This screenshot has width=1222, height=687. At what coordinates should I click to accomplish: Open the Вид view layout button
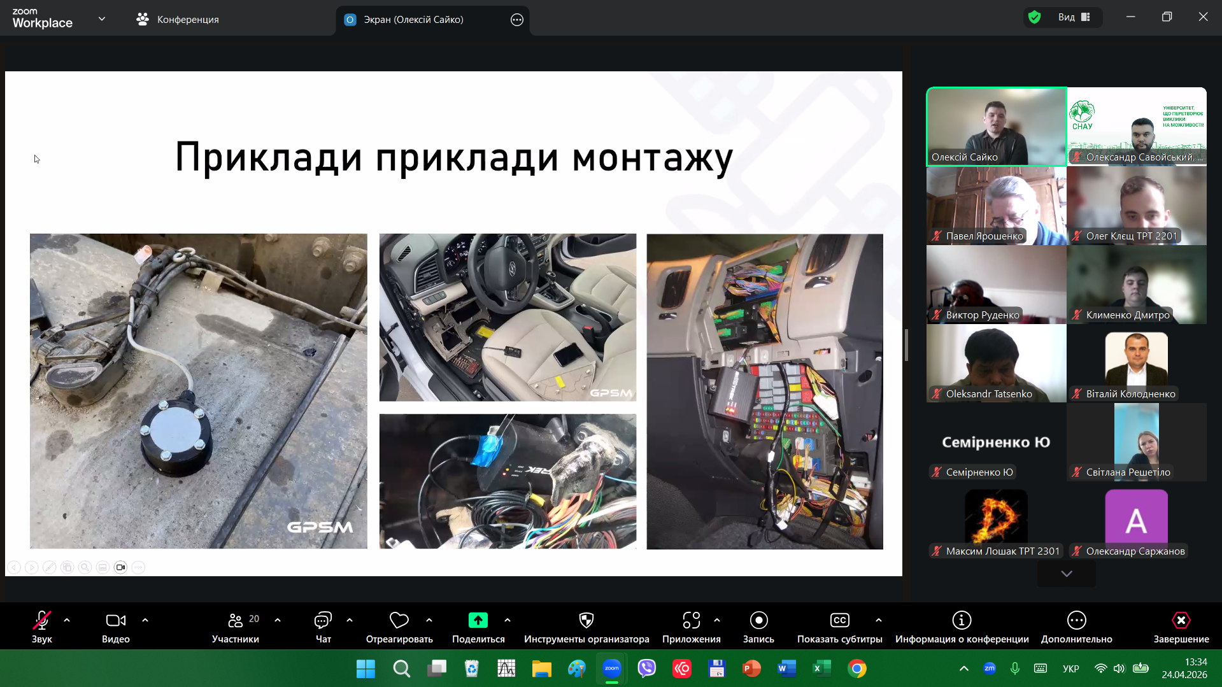pyautogui.click(x=1074, y=17)
